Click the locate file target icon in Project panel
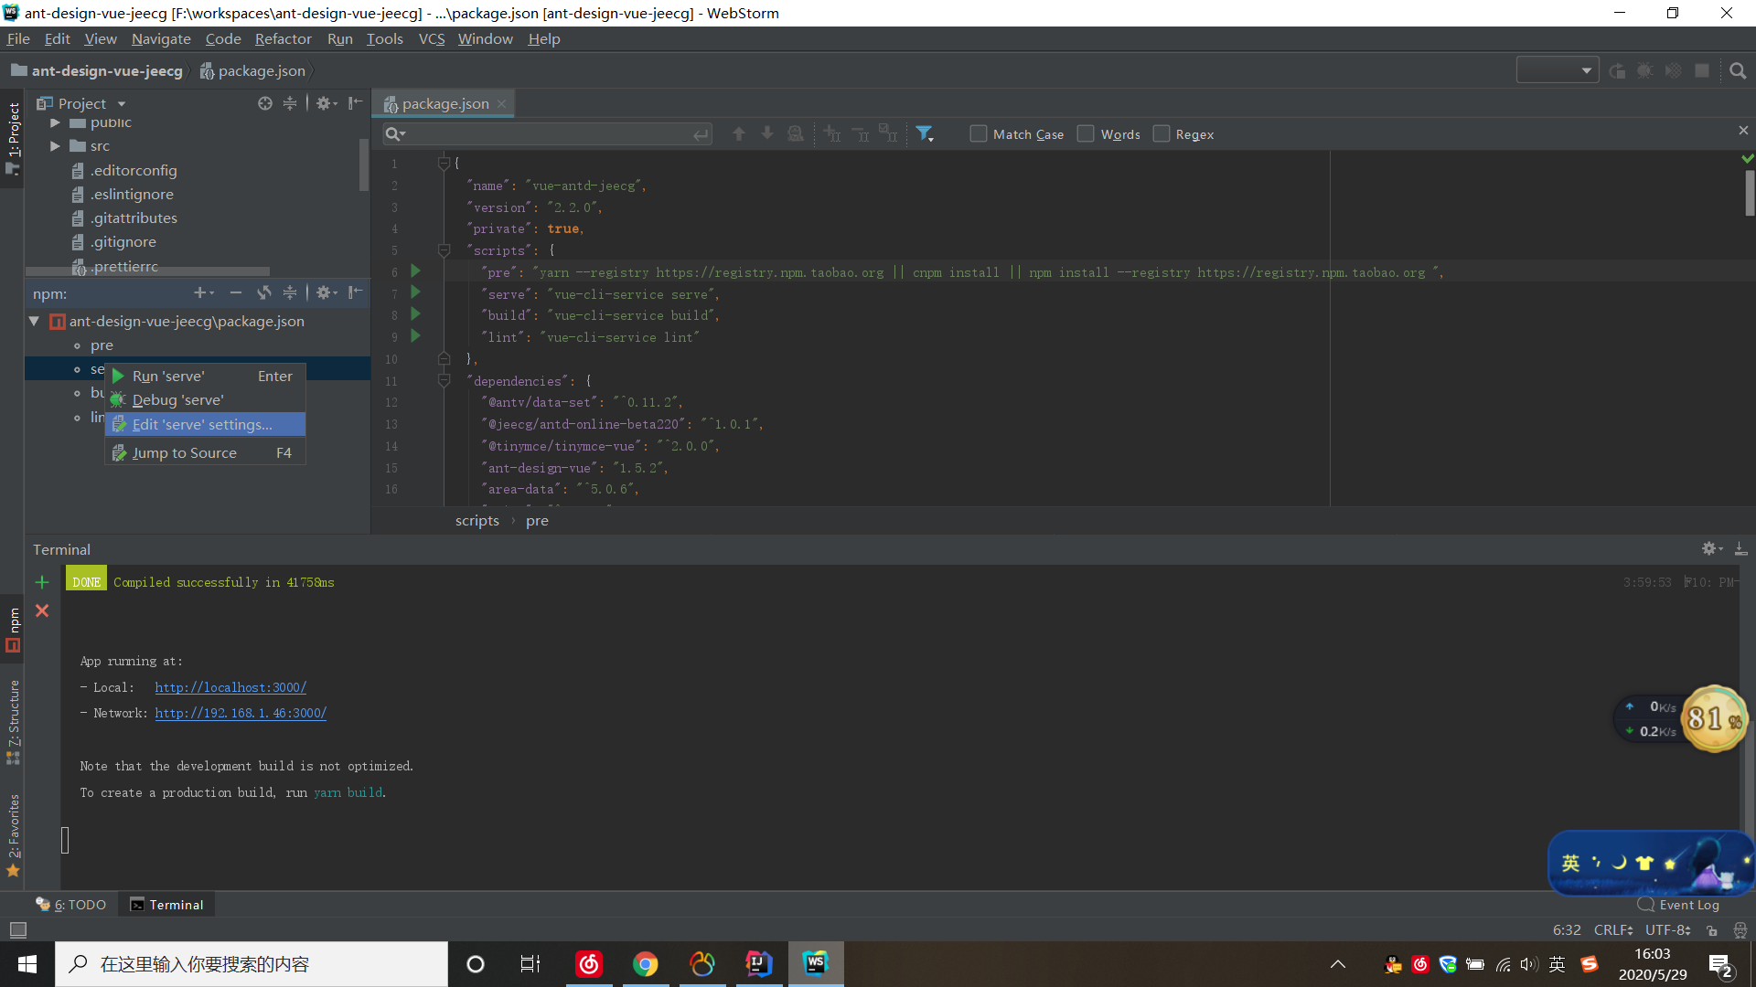Viewport: 1756px width, 987px height. click(x=264, y=103)
